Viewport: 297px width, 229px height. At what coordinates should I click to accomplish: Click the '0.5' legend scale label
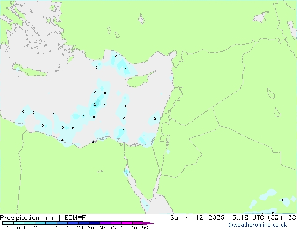click(x=16, y=227)
